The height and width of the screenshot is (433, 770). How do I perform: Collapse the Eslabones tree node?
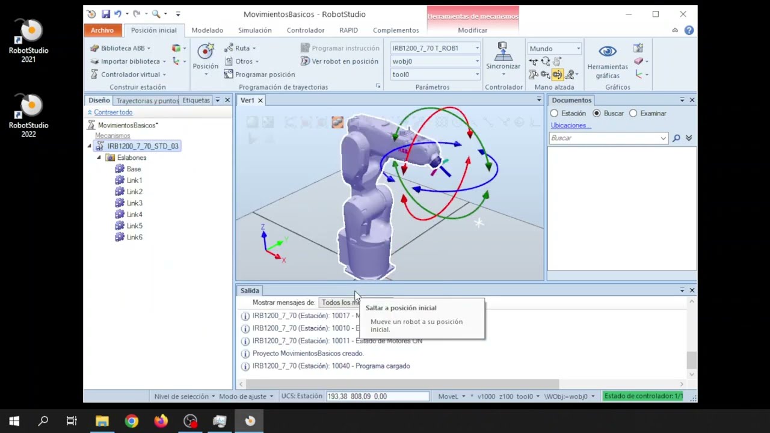(99, 158)
